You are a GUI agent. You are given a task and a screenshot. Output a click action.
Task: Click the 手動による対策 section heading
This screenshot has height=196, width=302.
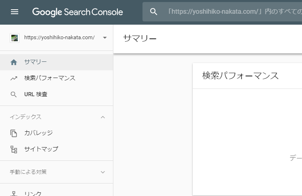point(28,172)
